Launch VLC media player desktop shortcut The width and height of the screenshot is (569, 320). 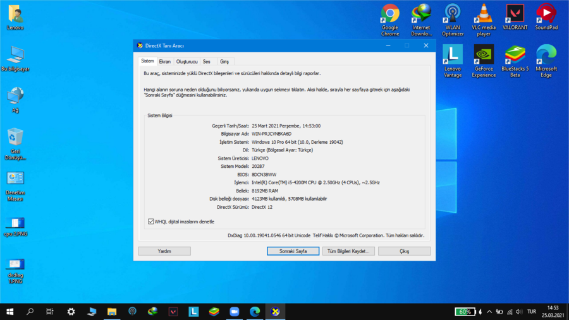484,15
